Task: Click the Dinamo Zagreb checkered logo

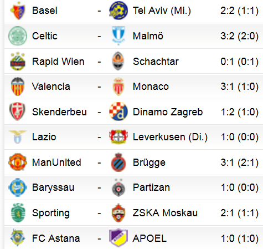Action: click(118, 111)
